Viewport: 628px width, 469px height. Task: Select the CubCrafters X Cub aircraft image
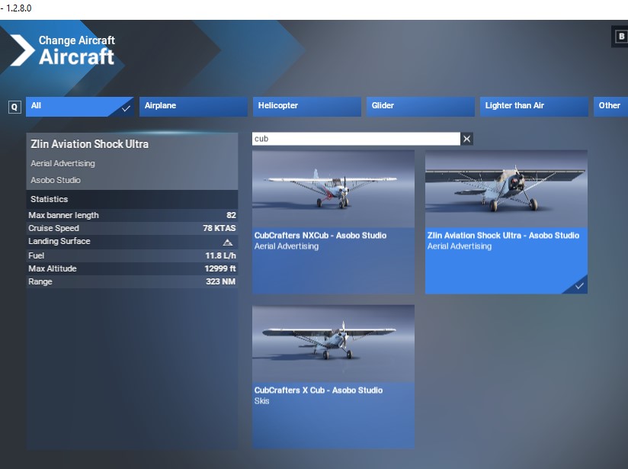(333, 343)
